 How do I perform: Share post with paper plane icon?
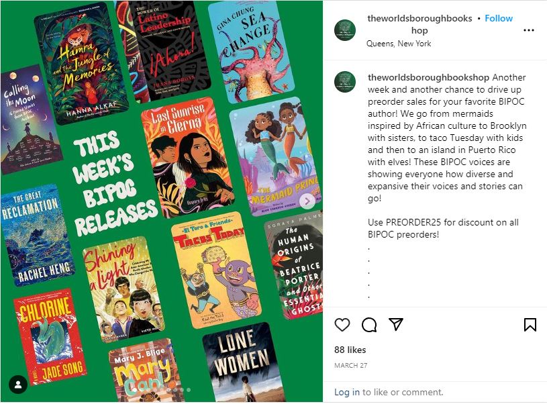coord(396,324)
